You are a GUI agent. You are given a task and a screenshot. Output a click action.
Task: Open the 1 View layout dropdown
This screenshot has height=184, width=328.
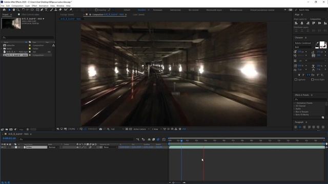[x=156, y=129]
